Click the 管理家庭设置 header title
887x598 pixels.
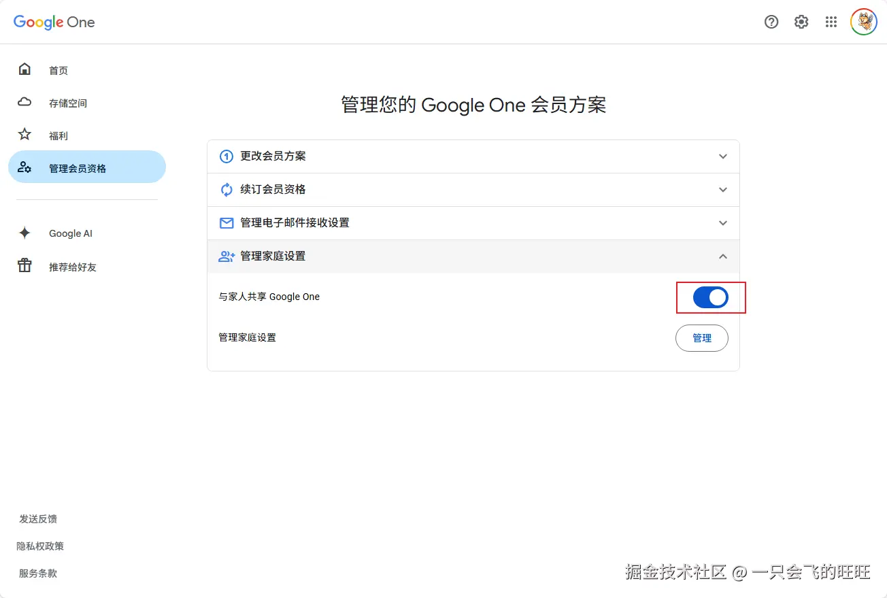pos(273,256)
